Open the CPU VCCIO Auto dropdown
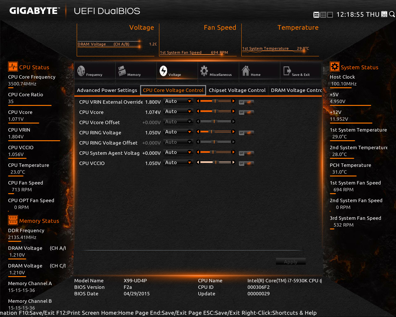 click(178, 163)
